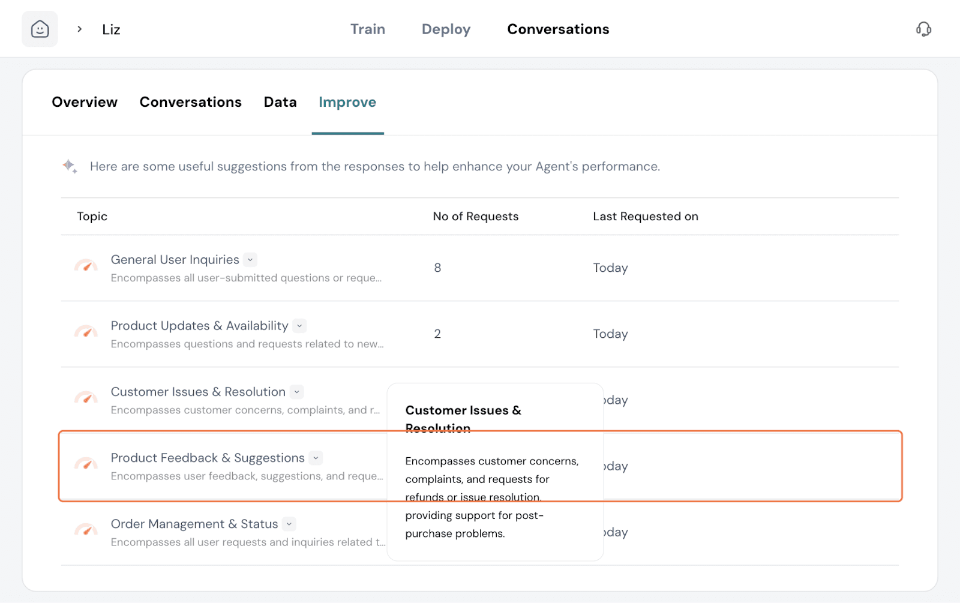Open the Conversations sub-tab in panel

pos(190,102)
